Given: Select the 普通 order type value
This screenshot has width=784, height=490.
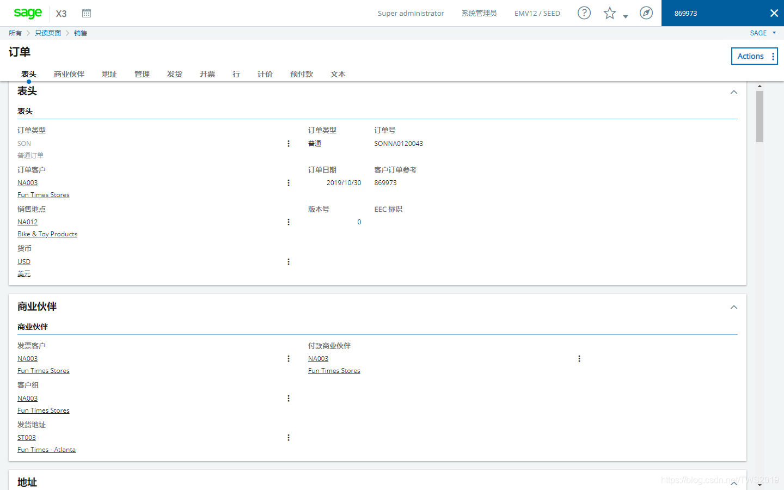Looking at the screenshot, I should pyautogui.click(x=315, y=144).
